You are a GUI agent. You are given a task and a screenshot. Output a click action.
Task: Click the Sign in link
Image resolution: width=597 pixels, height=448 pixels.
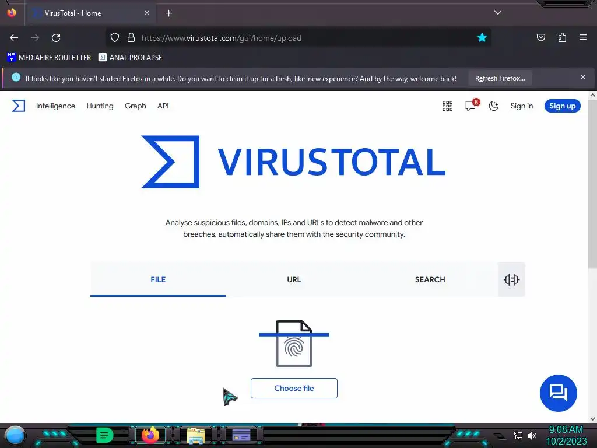click(x=522, y=106)
